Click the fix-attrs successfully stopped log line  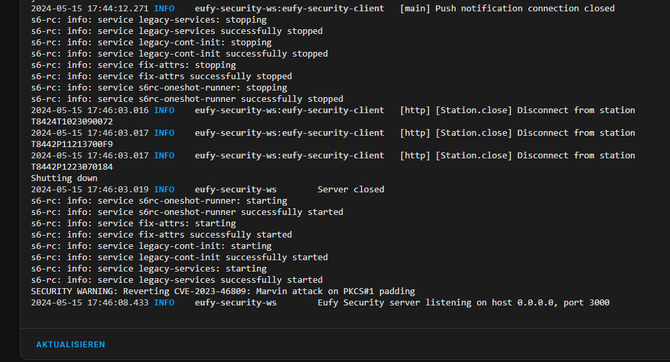pyautogui.click(x=162, y=77)
